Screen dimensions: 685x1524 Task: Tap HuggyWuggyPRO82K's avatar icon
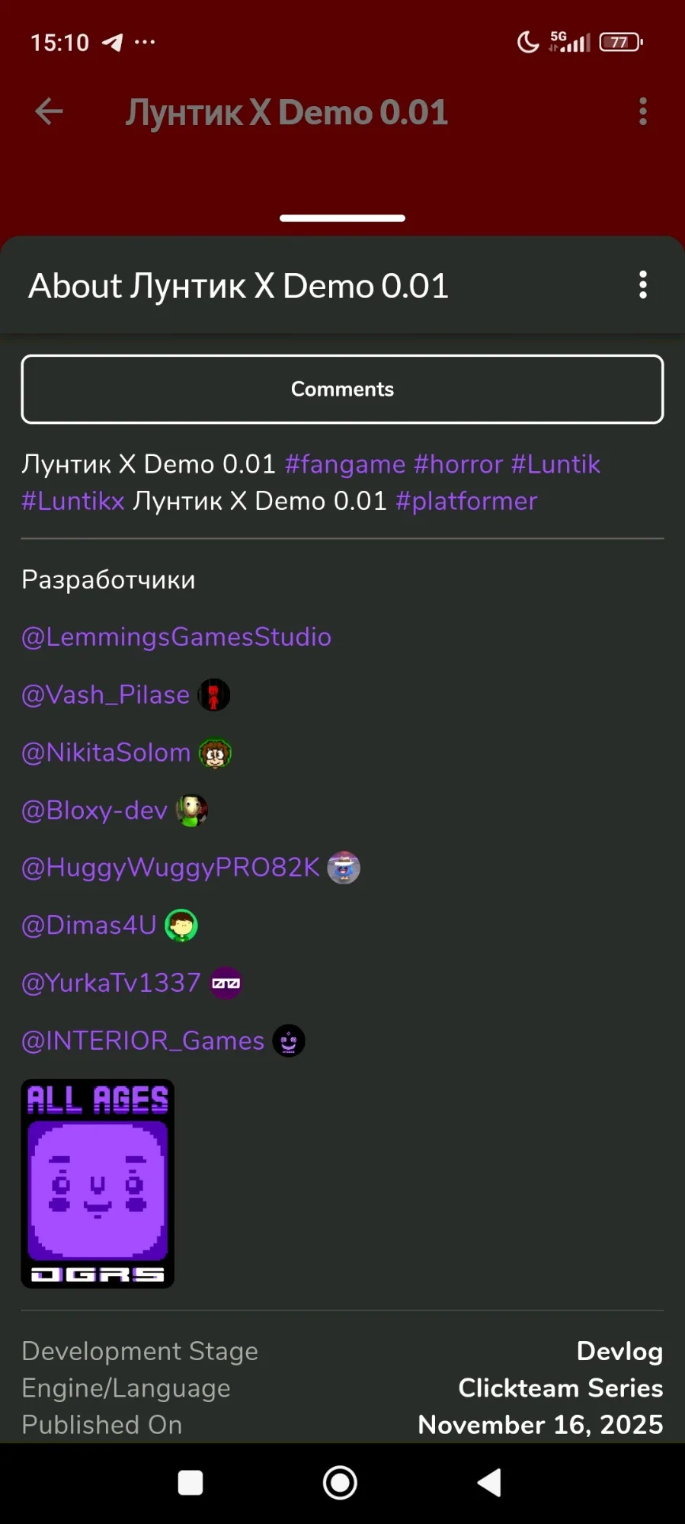pos(344,868)
